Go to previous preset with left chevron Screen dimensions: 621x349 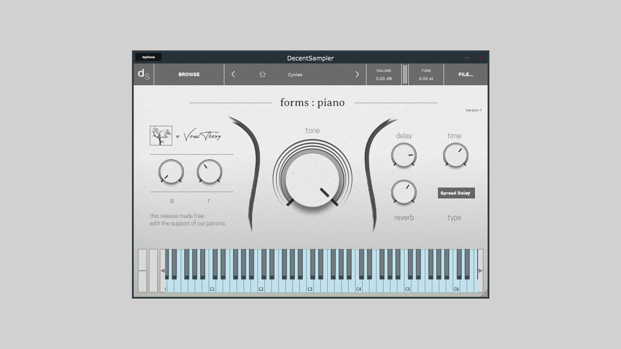pyautogui.click(x=233, y=74)
